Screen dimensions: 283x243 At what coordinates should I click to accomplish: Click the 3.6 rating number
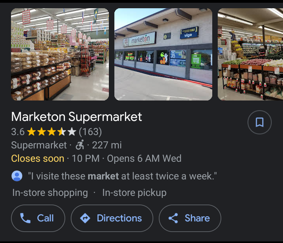click(18, 132)
